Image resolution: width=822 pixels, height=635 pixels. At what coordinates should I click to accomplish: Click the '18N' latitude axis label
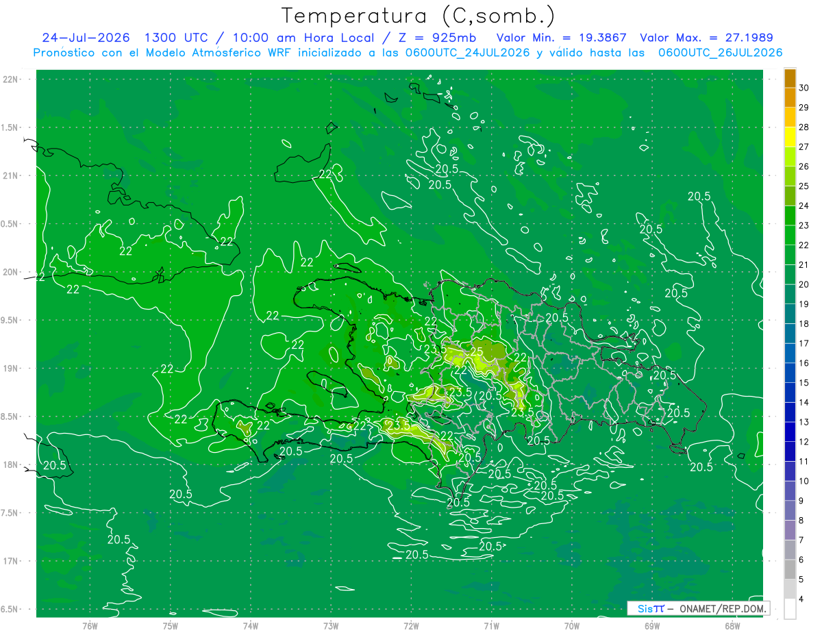coord(11,464)
